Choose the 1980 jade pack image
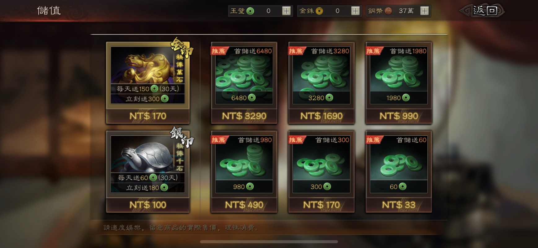Viewport: 538px width, 248px height. click(399, 75)
